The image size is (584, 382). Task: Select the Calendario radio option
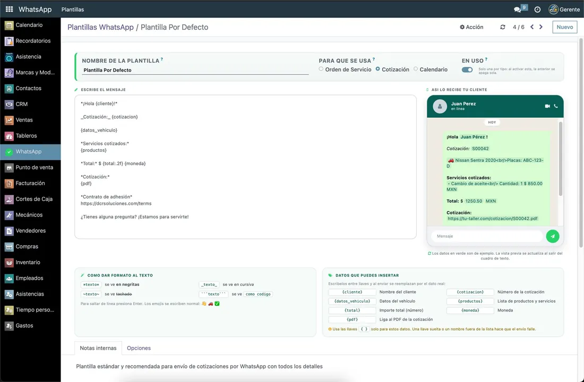click(416, 69)
